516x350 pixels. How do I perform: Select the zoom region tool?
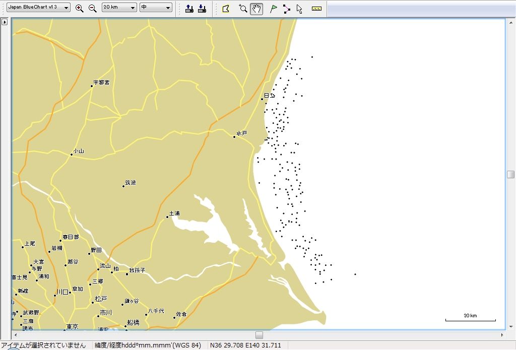pyautogui.click(x=243, y=9)
